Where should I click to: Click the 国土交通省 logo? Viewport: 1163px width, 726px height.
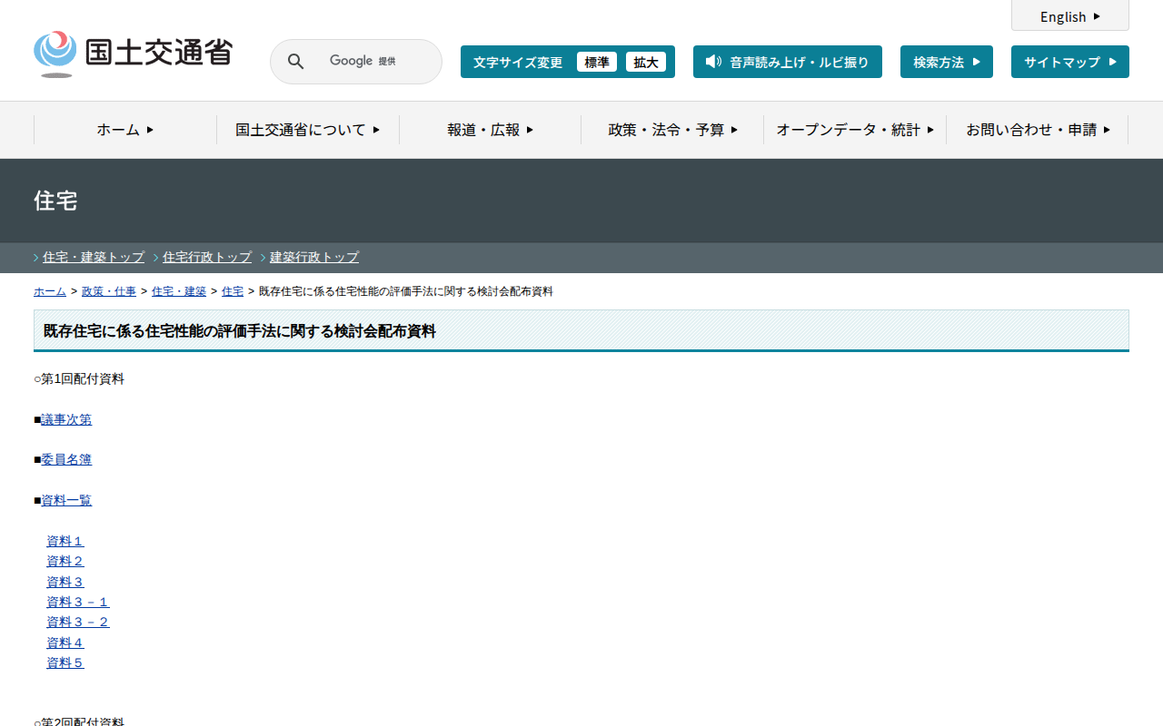pyautogui.click(x=133, y=54)
